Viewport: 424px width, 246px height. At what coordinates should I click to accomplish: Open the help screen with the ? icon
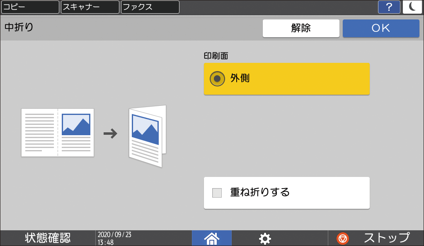[x=389, y=7]
